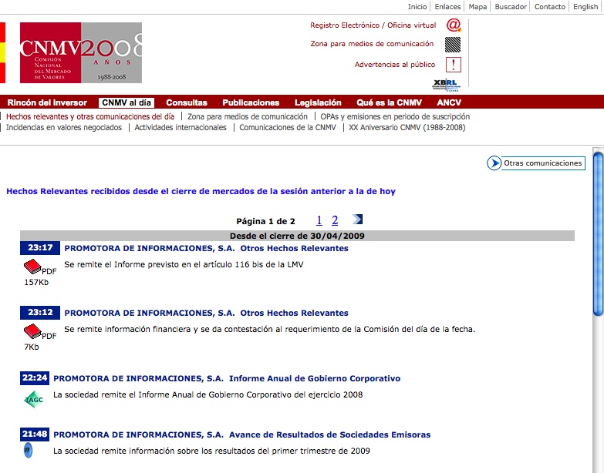Click the CNMV 2008 anniversary logo

(x=80, y=52)
